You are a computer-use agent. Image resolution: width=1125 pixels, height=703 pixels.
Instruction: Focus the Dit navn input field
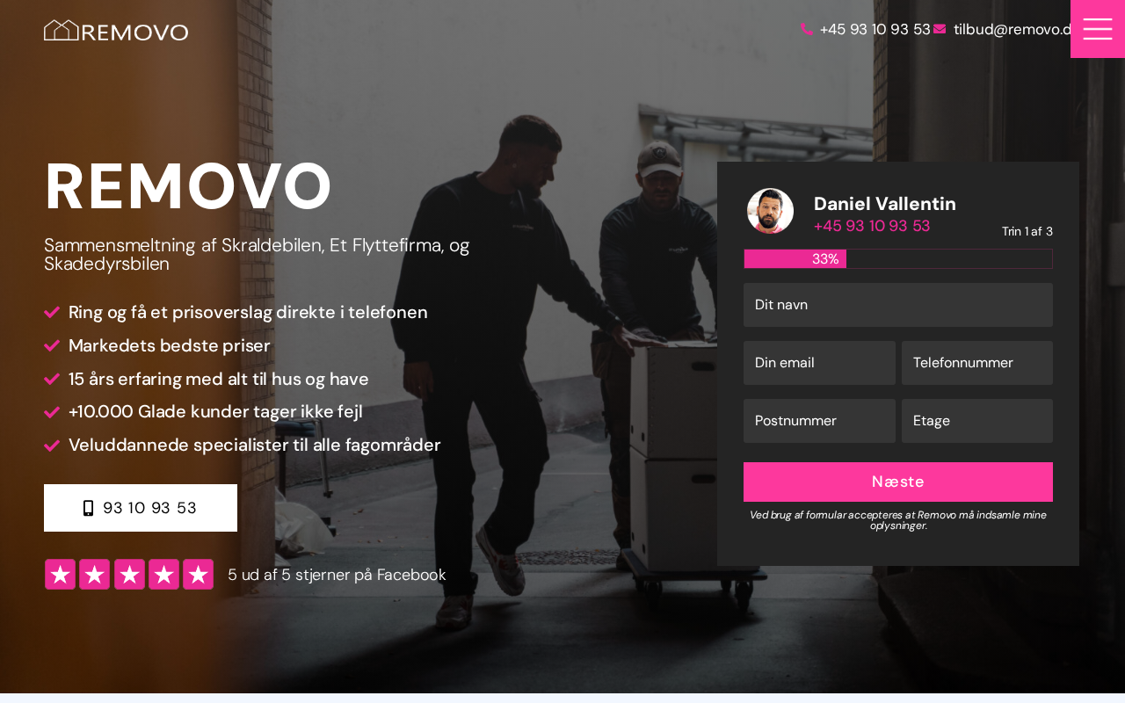[898, 305]
